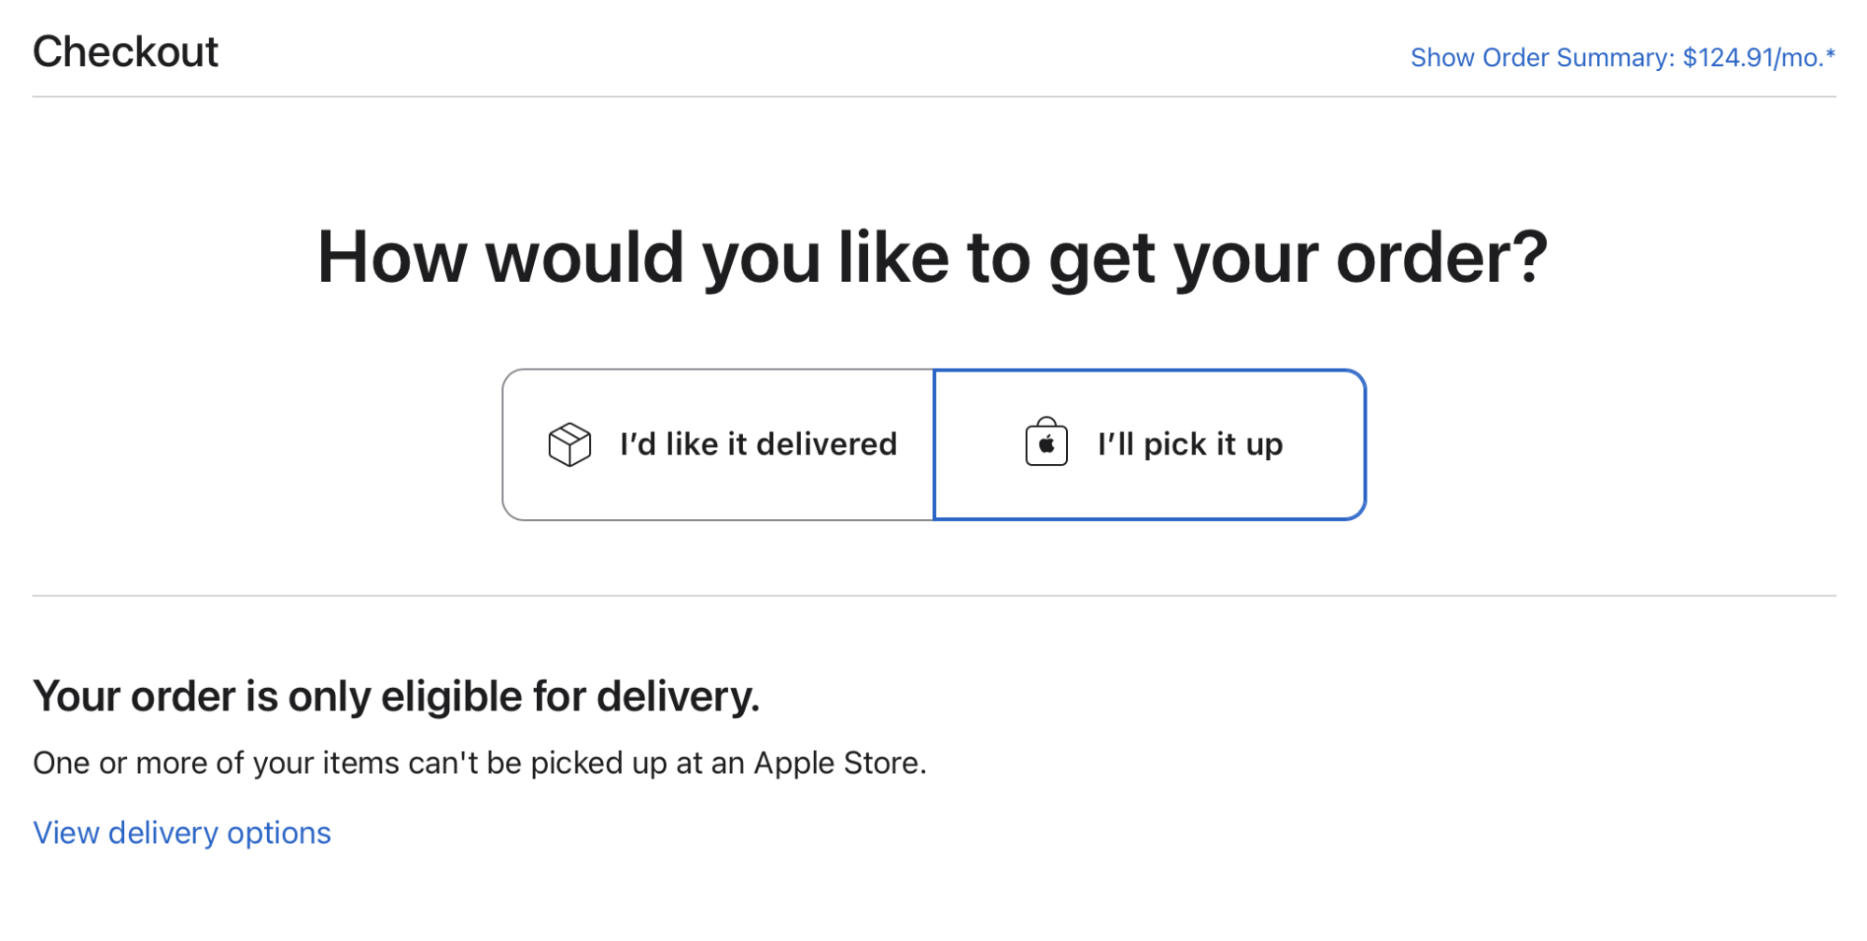Click the "I'd like it delivered" label text

tap(758, 444)
